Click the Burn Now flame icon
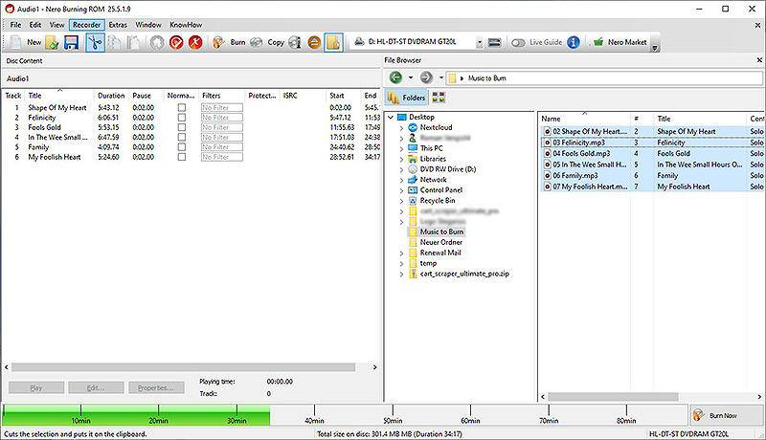The width and height of the screenshot is (766, 440). click(699, 415)
